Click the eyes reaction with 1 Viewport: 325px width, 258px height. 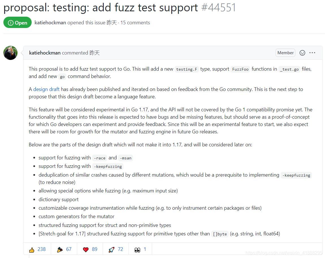pos(140,249)
